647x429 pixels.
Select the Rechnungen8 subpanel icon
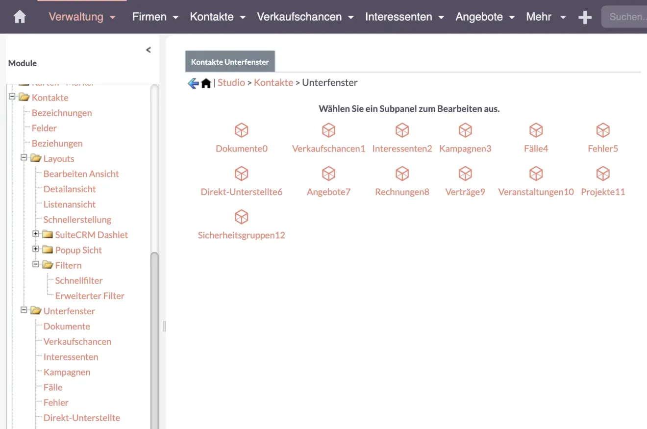coord(402,173)
